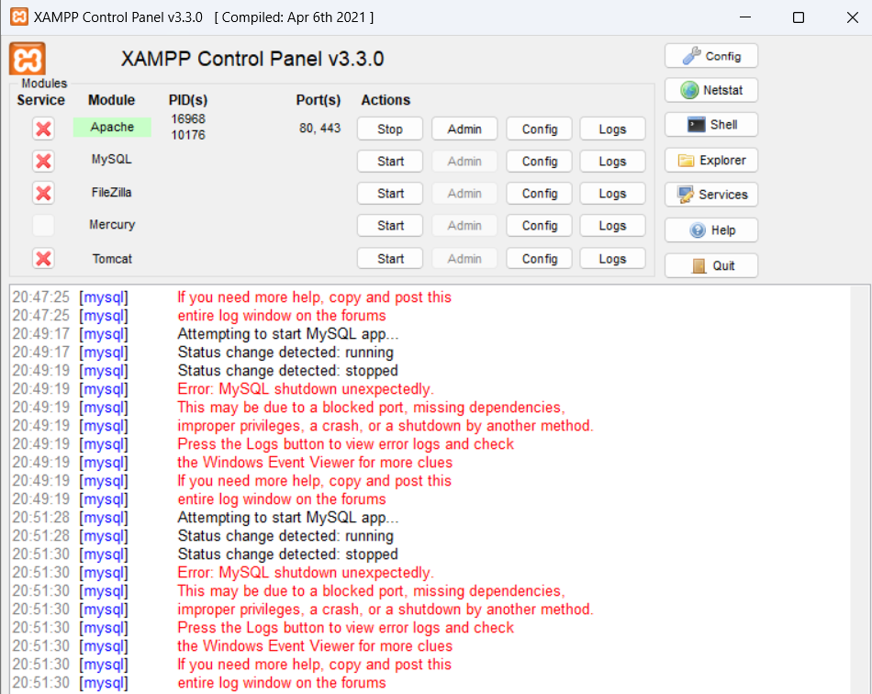
Task: Click the Apache module label
Action: pyautogui.click(x=112, y=127)
